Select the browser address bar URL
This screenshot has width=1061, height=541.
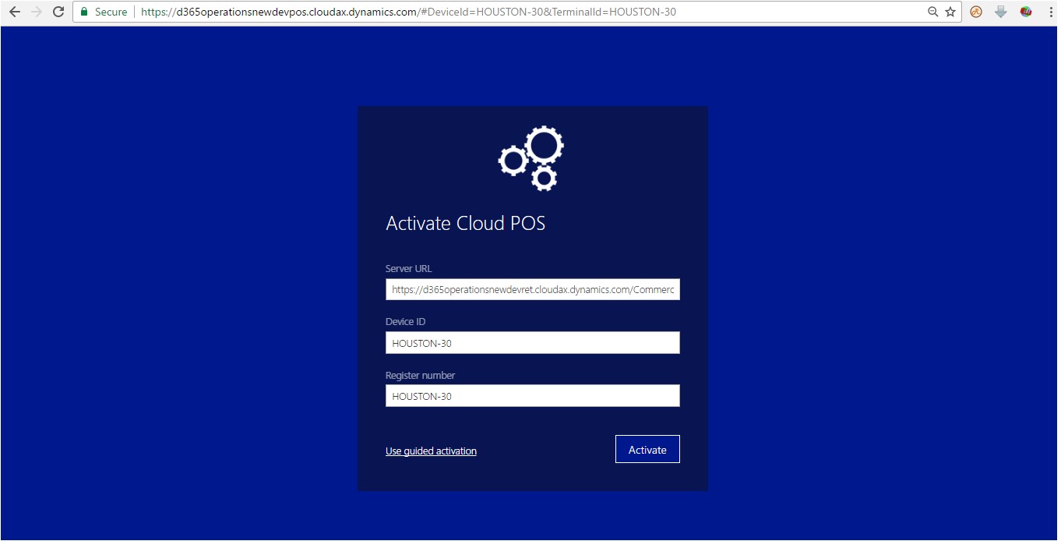(408, 12)
